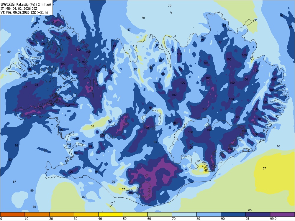This screenshot has height=221, width=295.
Task: Click the legend scale label 99.9
Action: (273, 219)
